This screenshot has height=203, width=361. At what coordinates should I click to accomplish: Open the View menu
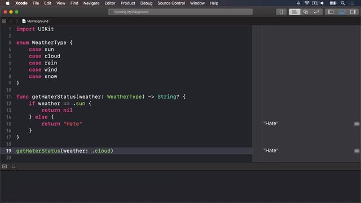(x=61, y=3)
